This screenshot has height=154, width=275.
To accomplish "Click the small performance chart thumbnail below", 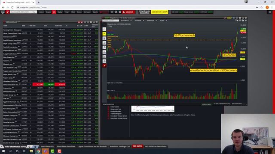I will click(x=153, y=109).
